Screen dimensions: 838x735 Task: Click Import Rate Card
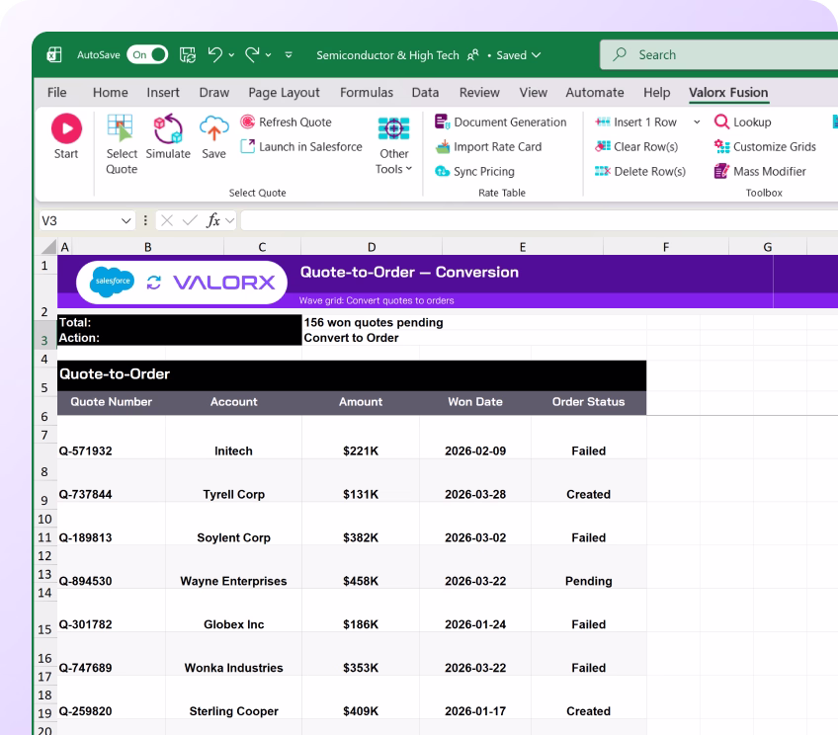488,146
